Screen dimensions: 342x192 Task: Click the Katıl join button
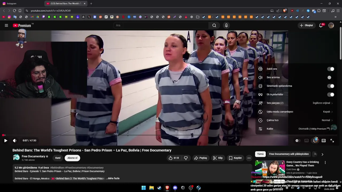58,158
